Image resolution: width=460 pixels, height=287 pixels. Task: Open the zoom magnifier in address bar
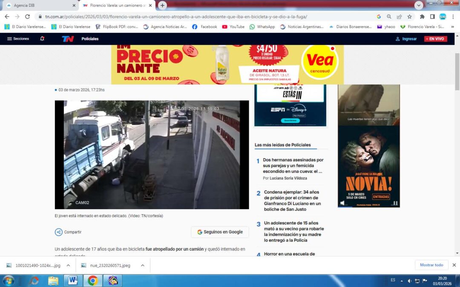[389, 17]
